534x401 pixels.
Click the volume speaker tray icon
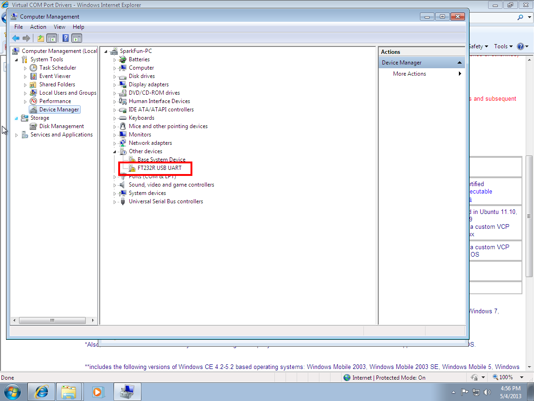pos(487,392)
